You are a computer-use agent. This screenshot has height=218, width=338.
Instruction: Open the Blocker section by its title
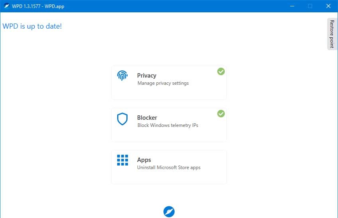[x=147, y=118]
